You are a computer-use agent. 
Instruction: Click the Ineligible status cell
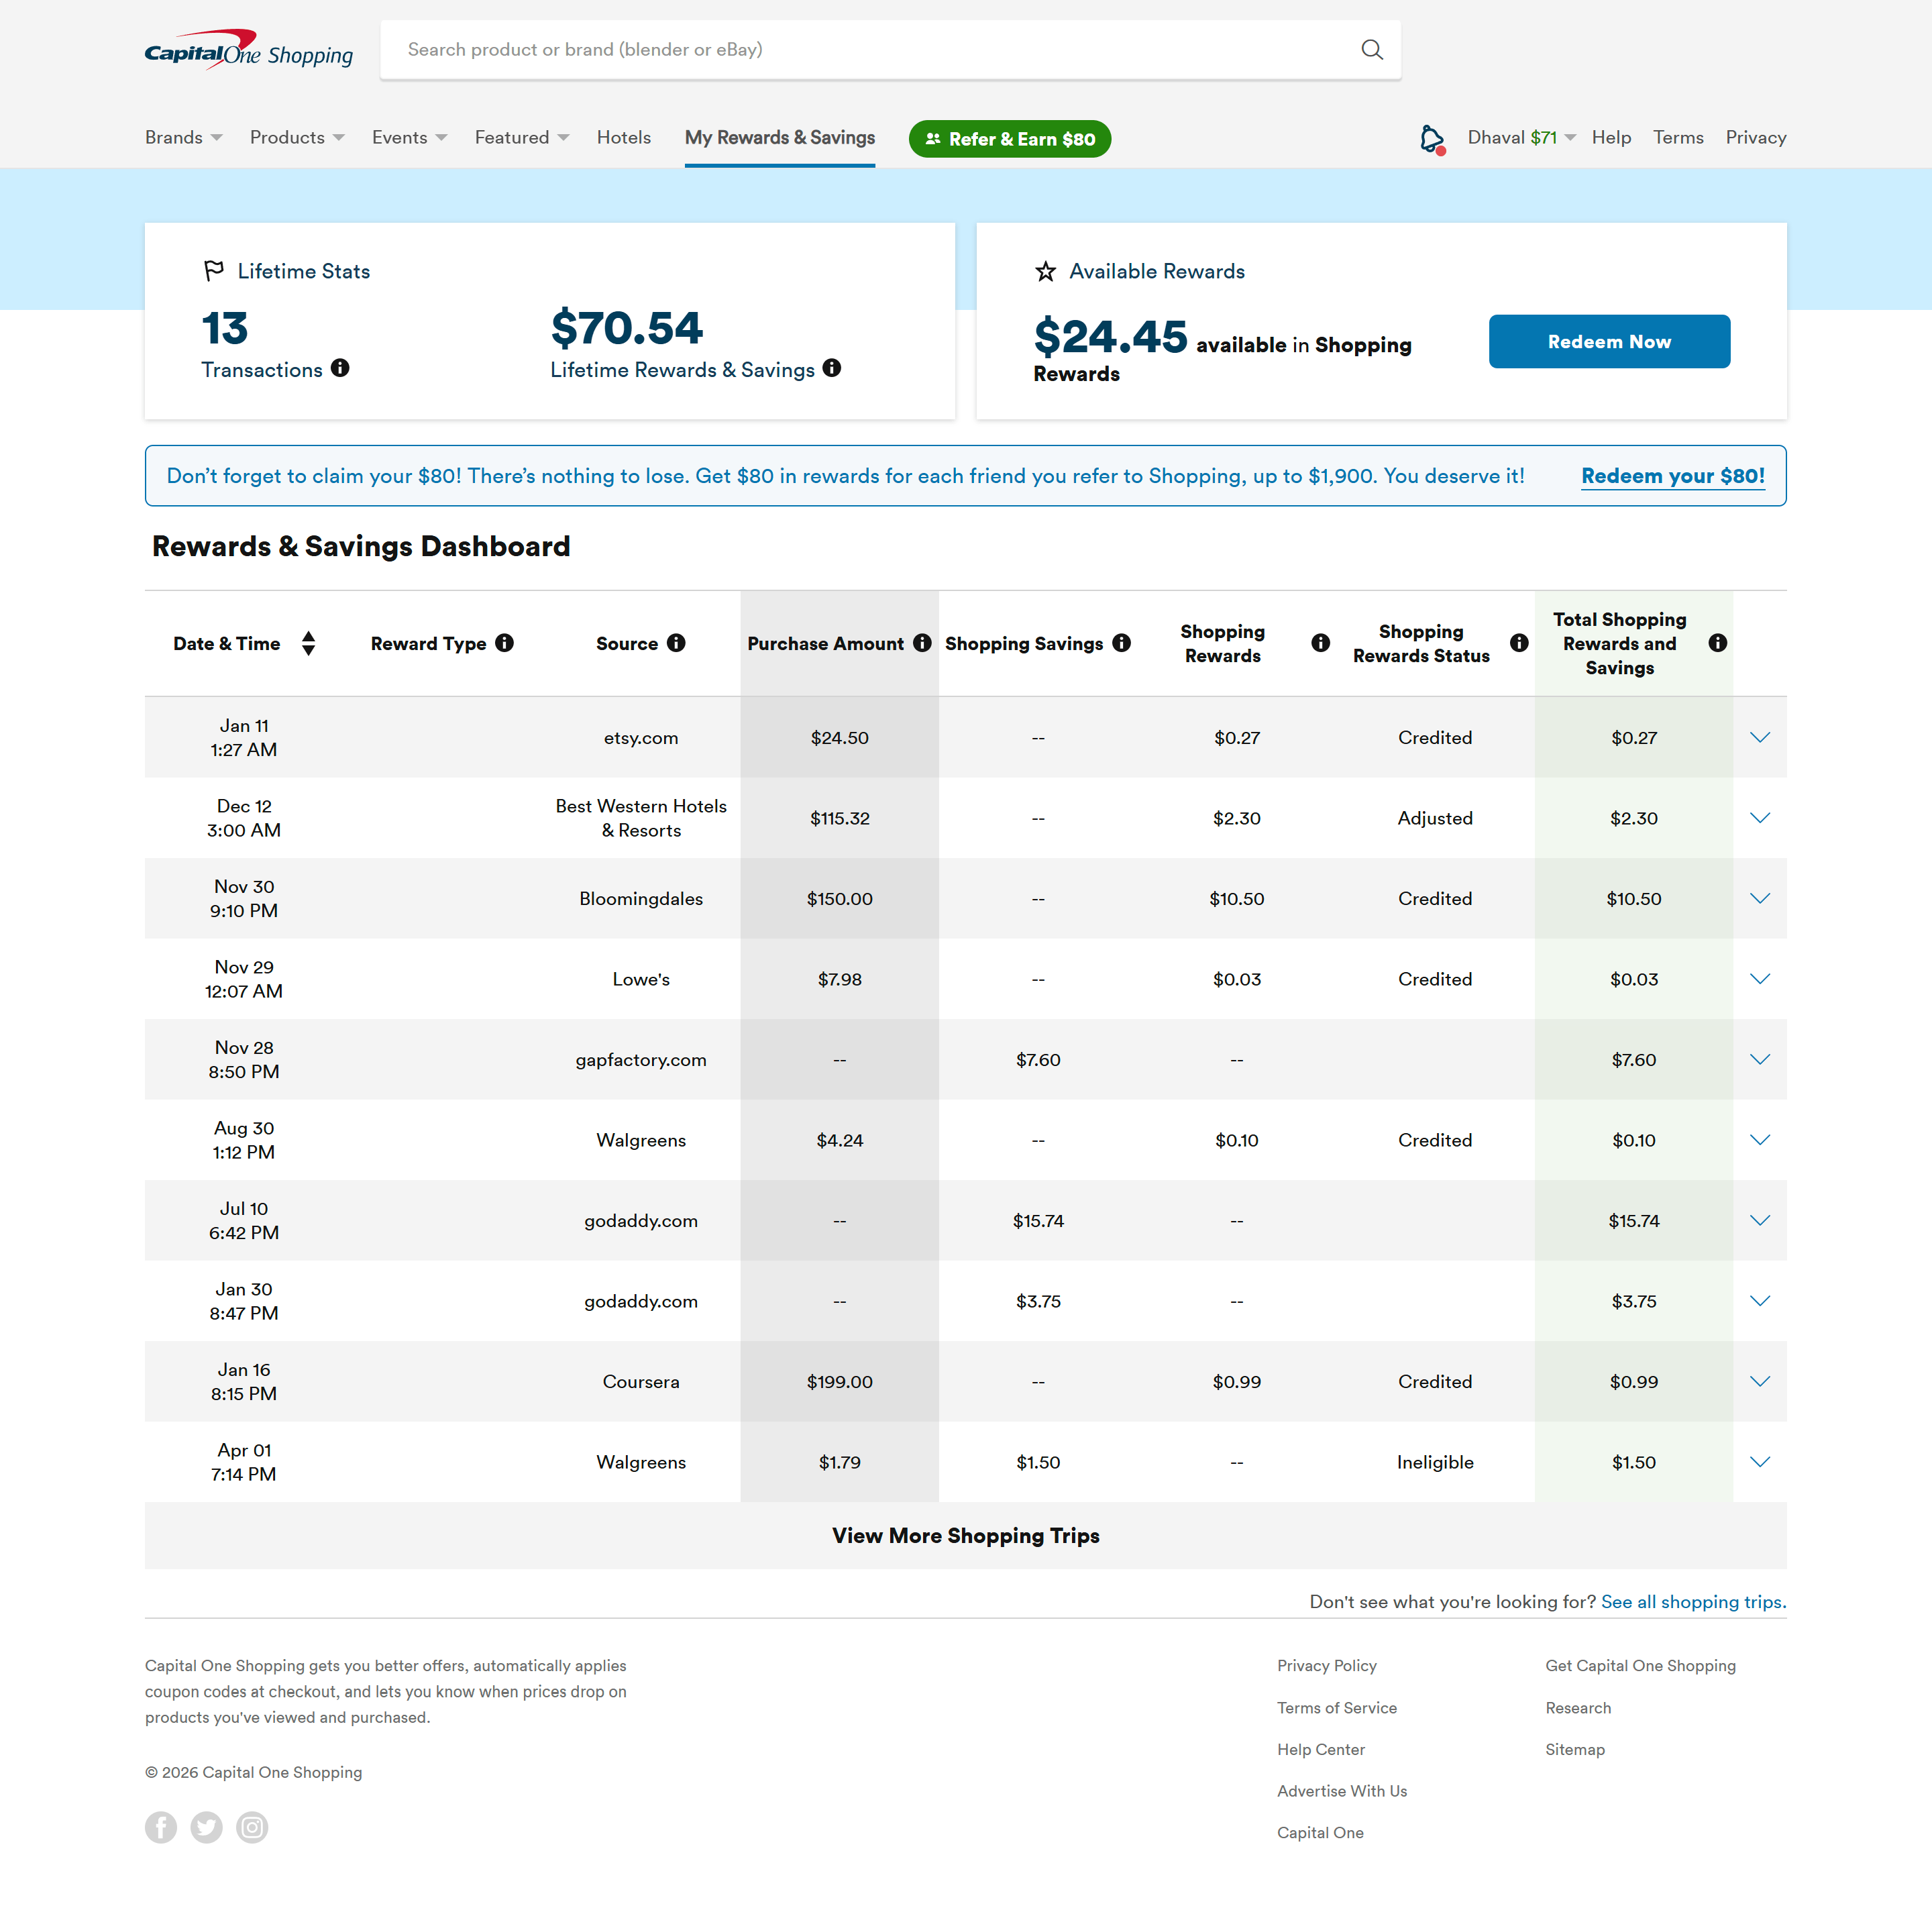coord(1435,1462)
